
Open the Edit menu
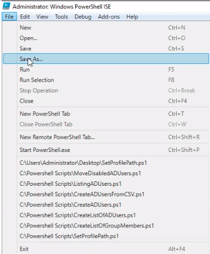[25, 17]
